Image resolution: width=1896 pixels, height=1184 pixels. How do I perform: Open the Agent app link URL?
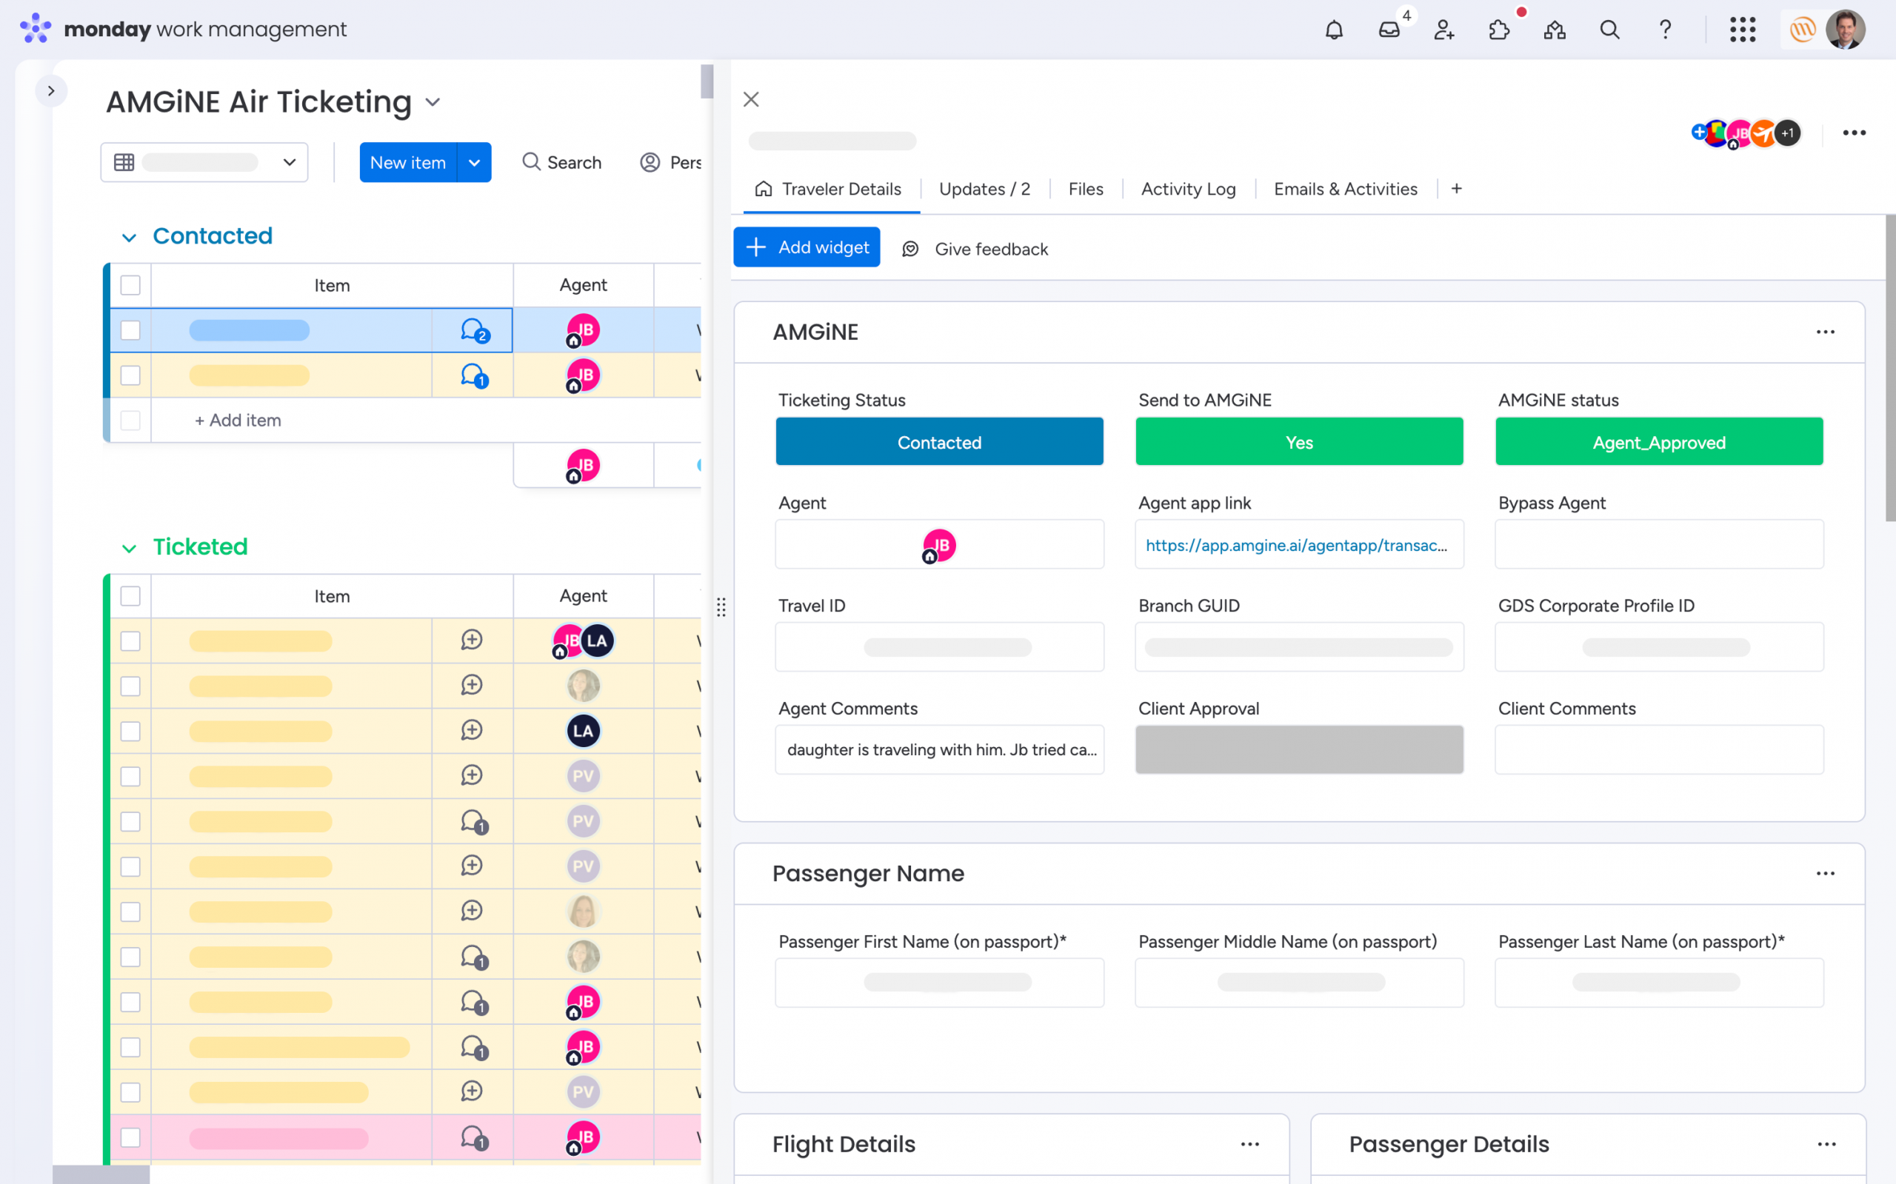coord(1296,545)
